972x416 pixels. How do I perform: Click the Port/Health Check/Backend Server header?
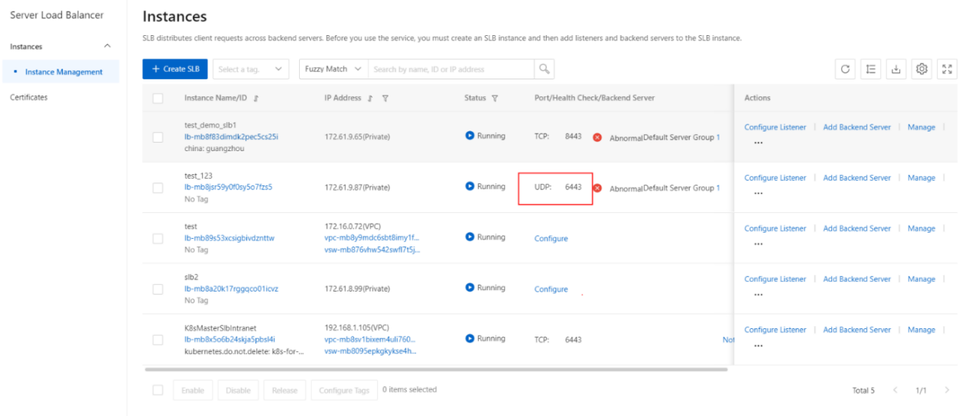pyautogui.click(x=594, y=98)
